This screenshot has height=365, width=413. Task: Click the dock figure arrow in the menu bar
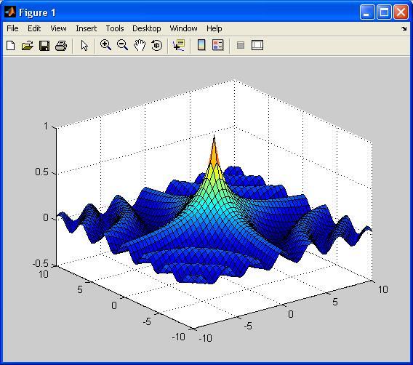(x=404, y=28)
